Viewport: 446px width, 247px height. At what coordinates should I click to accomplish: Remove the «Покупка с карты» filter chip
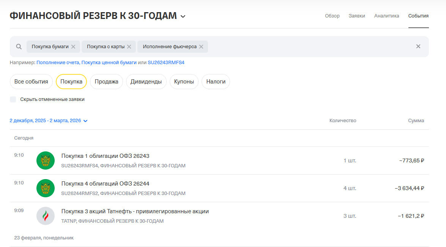tap(129, 46)
